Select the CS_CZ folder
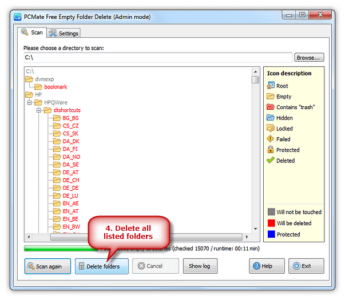Image resolution: width=345 pixels, height=300 pixels. pyautogui.click(x=70, y=126)
